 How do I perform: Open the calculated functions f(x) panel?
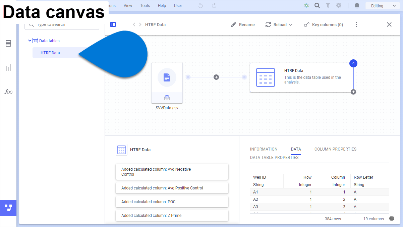click(x=8, y=92)
